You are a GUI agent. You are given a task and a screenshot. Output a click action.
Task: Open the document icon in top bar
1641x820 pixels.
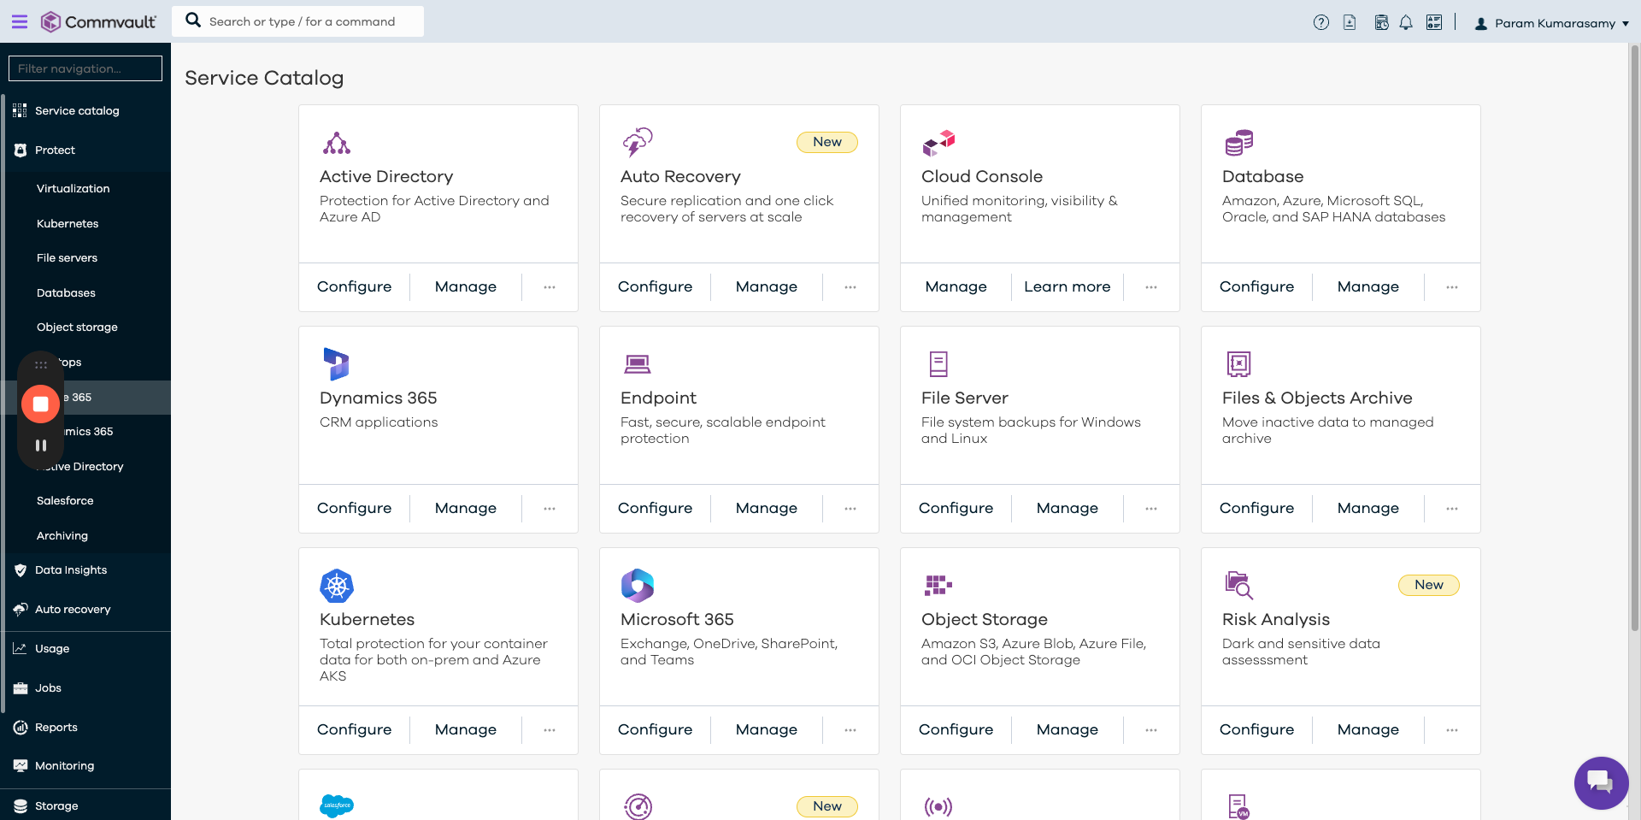pos(1350,22)
